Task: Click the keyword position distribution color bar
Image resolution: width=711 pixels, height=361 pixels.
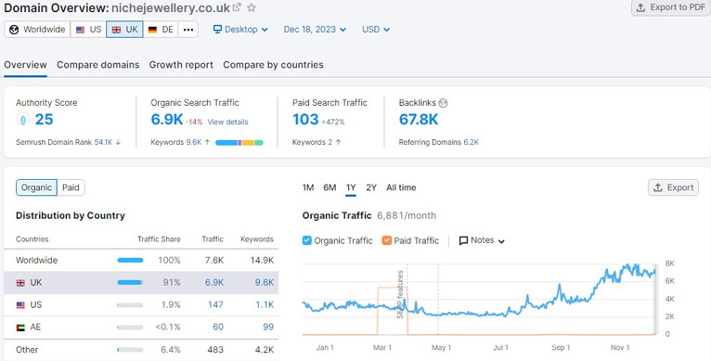Action: pyautogui.click(x=239, y=142)
